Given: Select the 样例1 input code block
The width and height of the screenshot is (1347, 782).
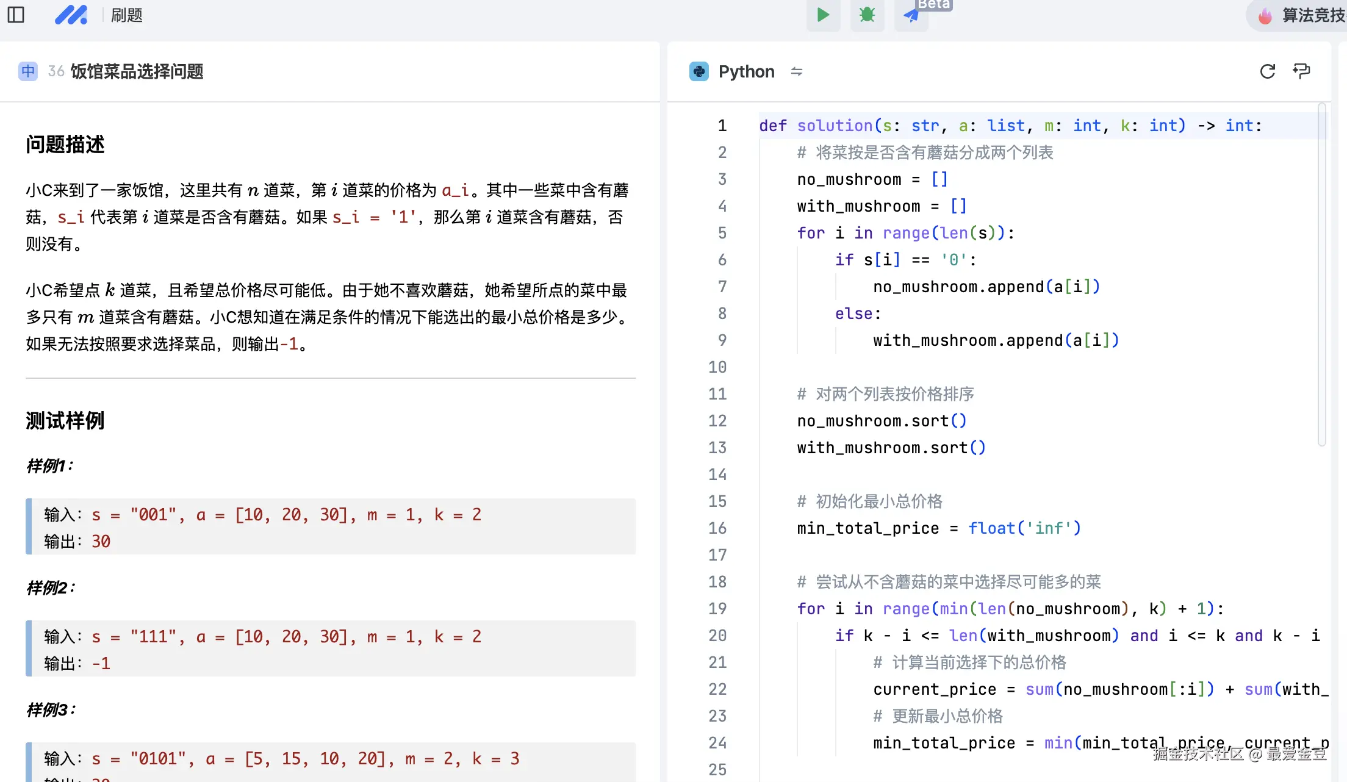Looking at the screenshot, I should [x=330, y=527].
